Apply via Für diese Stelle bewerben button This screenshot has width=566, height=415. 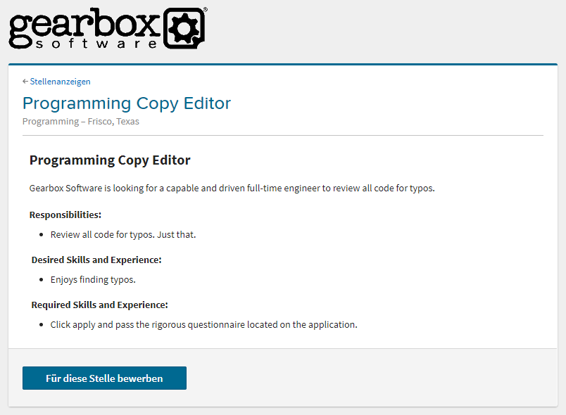(104, 378)
